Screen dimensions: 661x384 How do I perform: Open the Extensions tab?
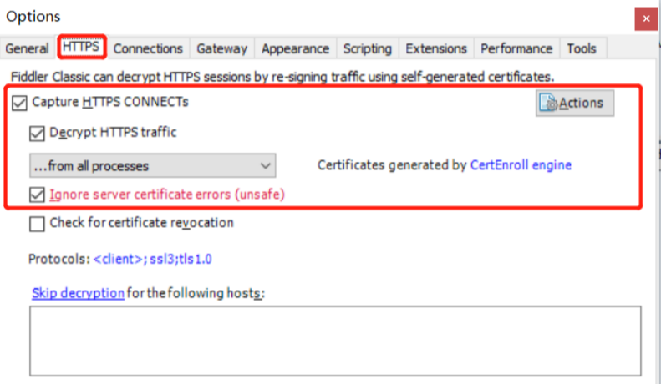pos(436,49)
